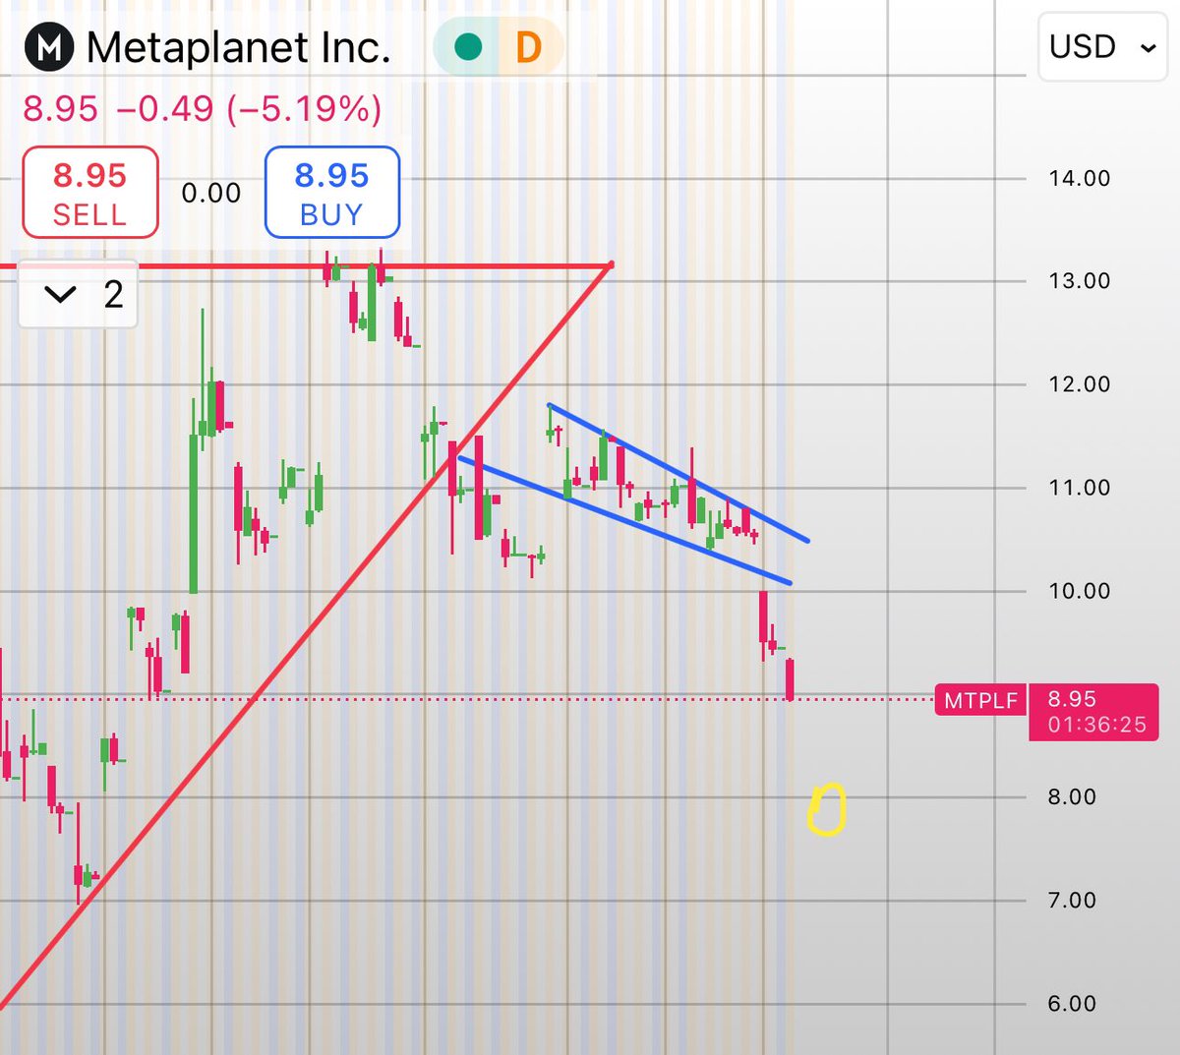This screenshot has width=1180, height=1055.
Task: Click the 10.00 price axis label
Action: [x=1079, y=591]
